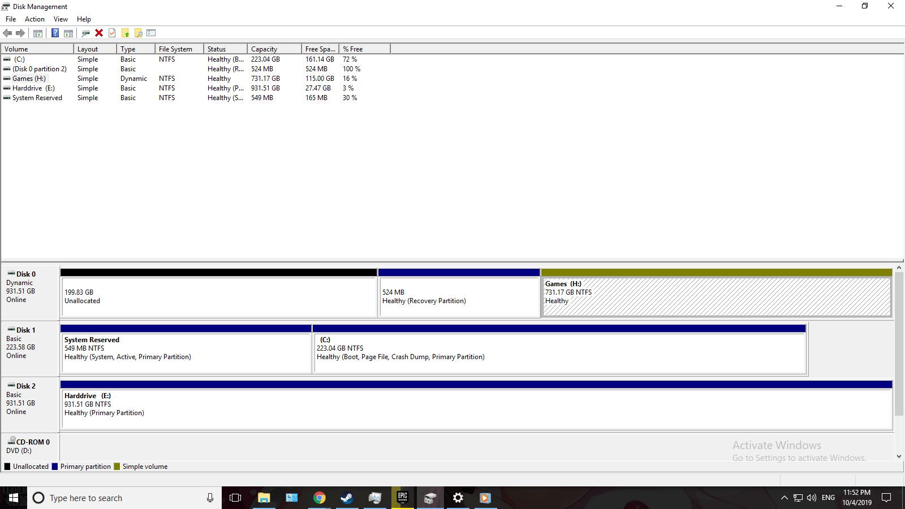Click the checklist icon at the toolbar's end
Screen dimensions: 905x509
151,33
